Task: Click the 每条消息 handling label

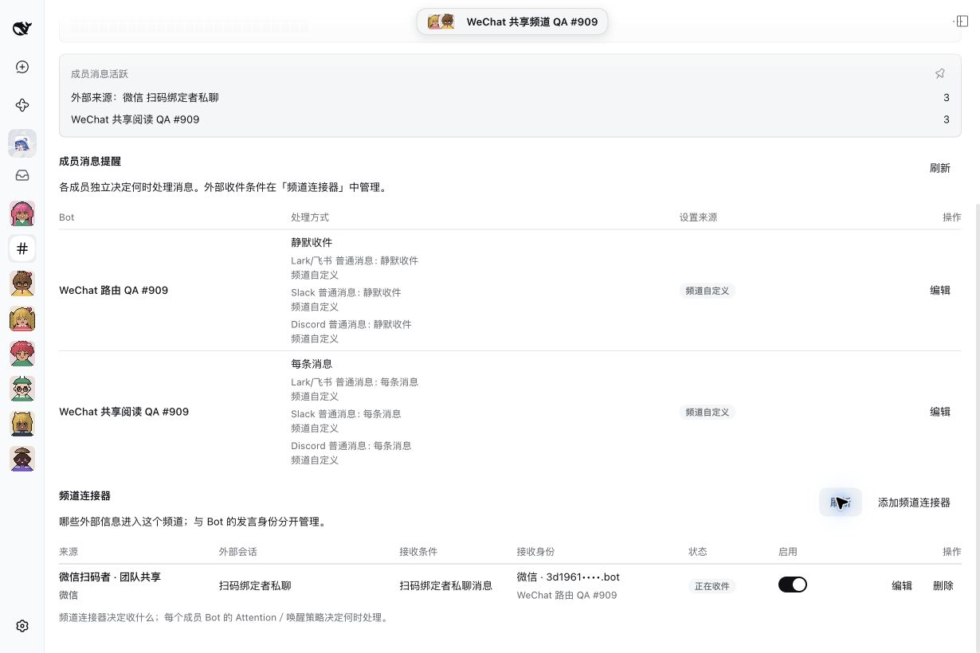Action: 312,363
